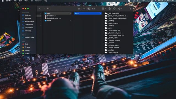This screenshot has height=99, width=176.
Task: Select the __errc file
Action: click(x=110, y=28)
